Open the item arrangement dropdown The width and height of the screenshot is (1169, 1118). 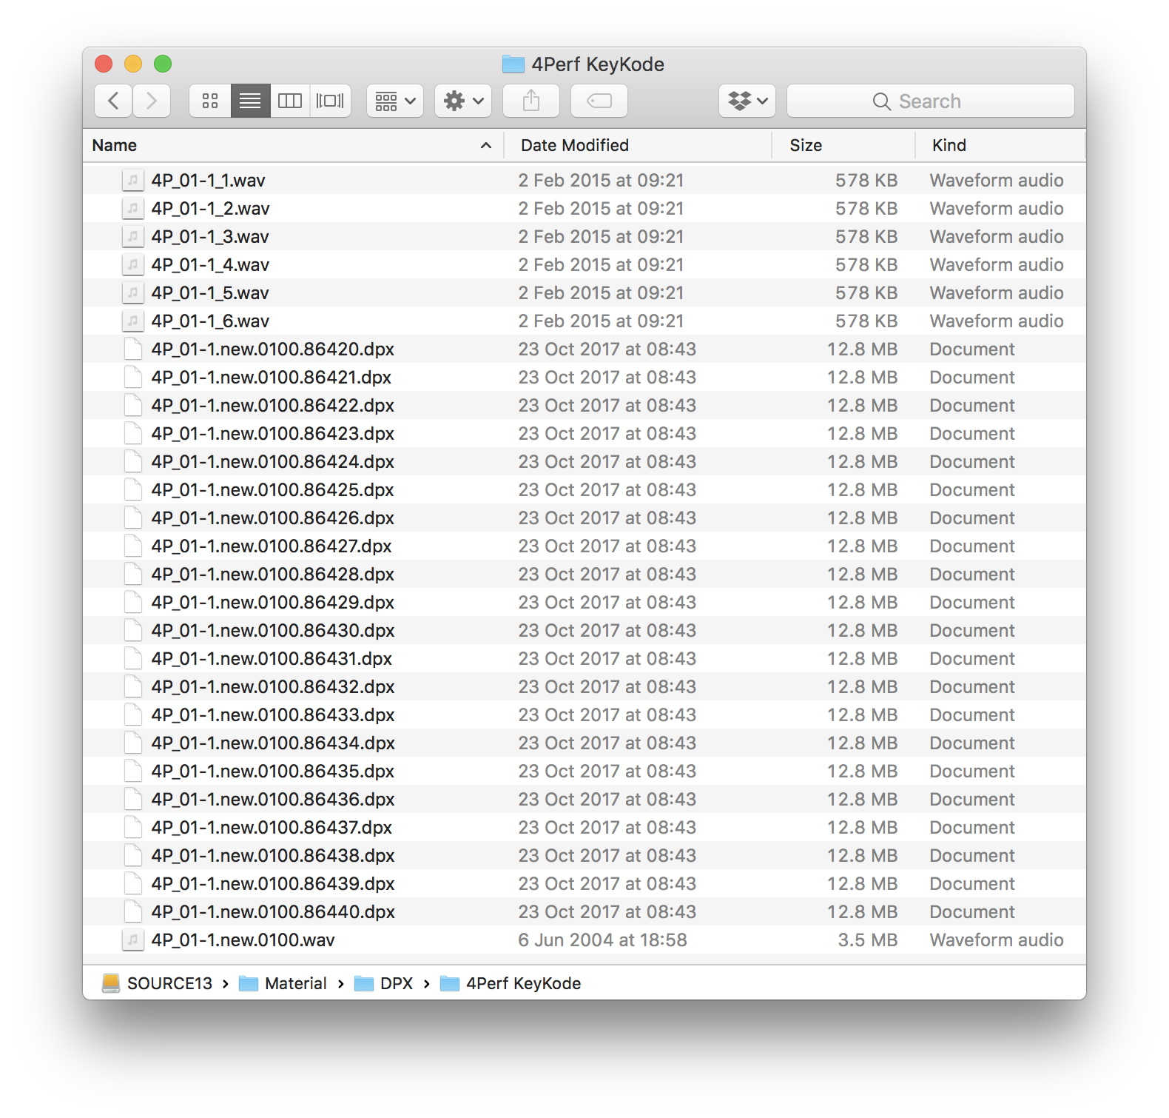(395, 101)
